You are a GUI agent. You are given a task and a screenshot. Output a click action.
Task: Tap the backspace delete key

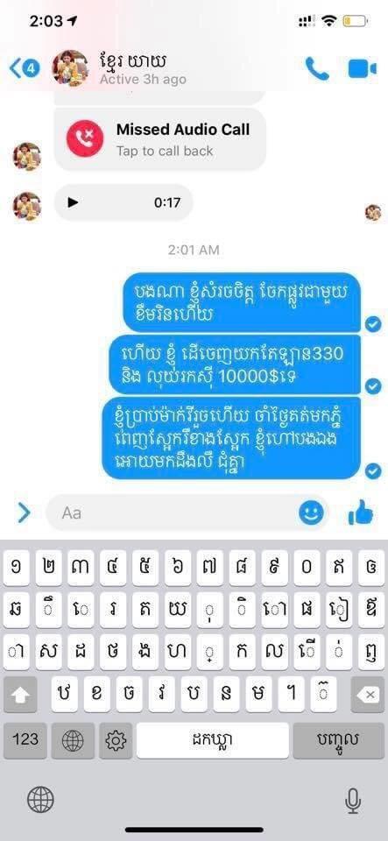tap(368, 695)
